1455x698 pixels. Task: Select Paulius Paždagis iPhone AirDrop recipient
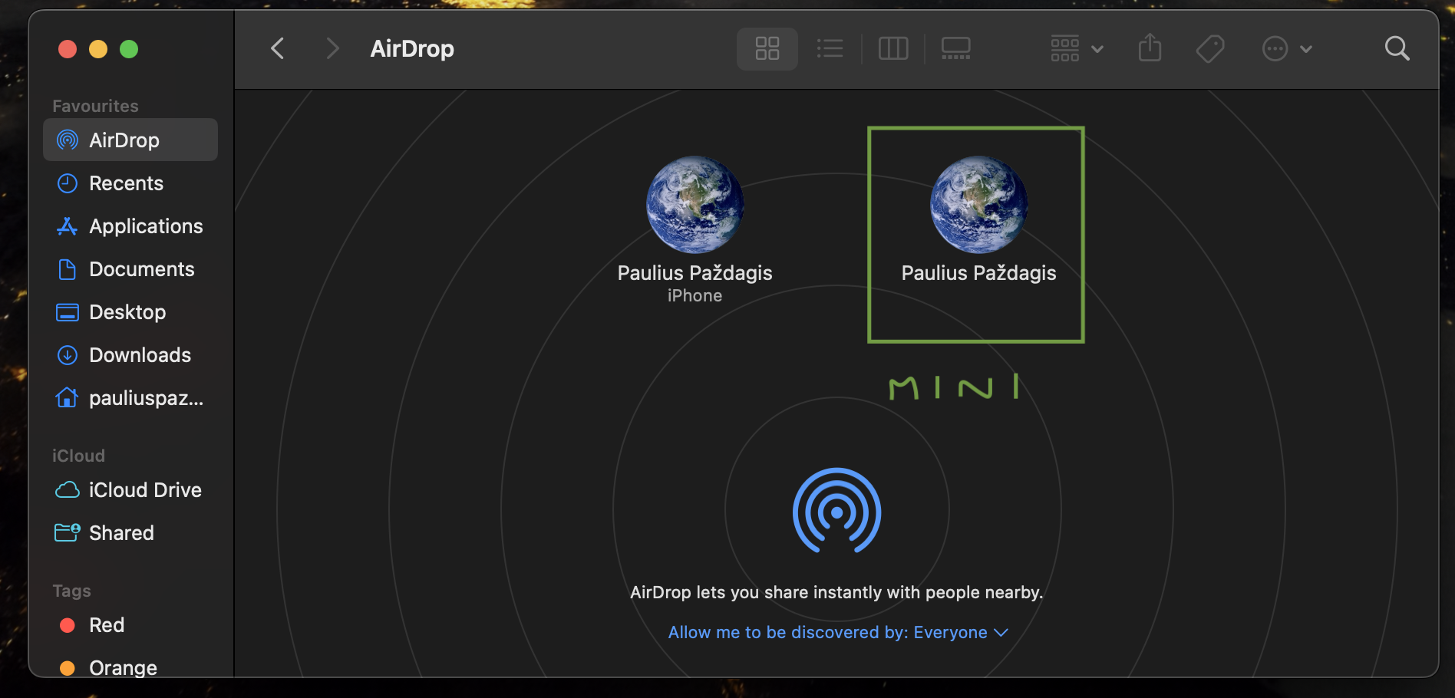[695, 229]
